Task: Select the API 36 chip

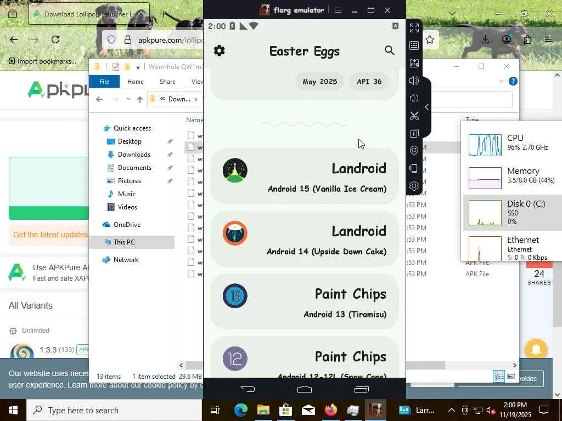Action: click(x=369, y=82)
